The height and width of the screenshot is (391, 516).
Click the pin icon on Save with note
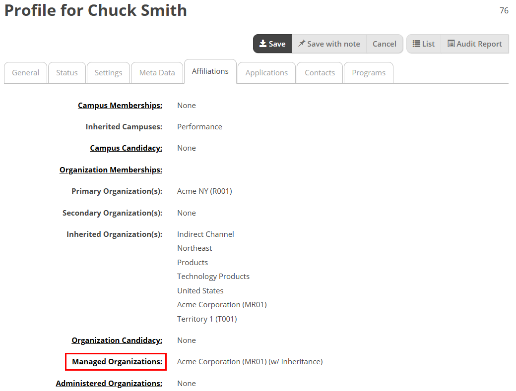pos(302,44)
